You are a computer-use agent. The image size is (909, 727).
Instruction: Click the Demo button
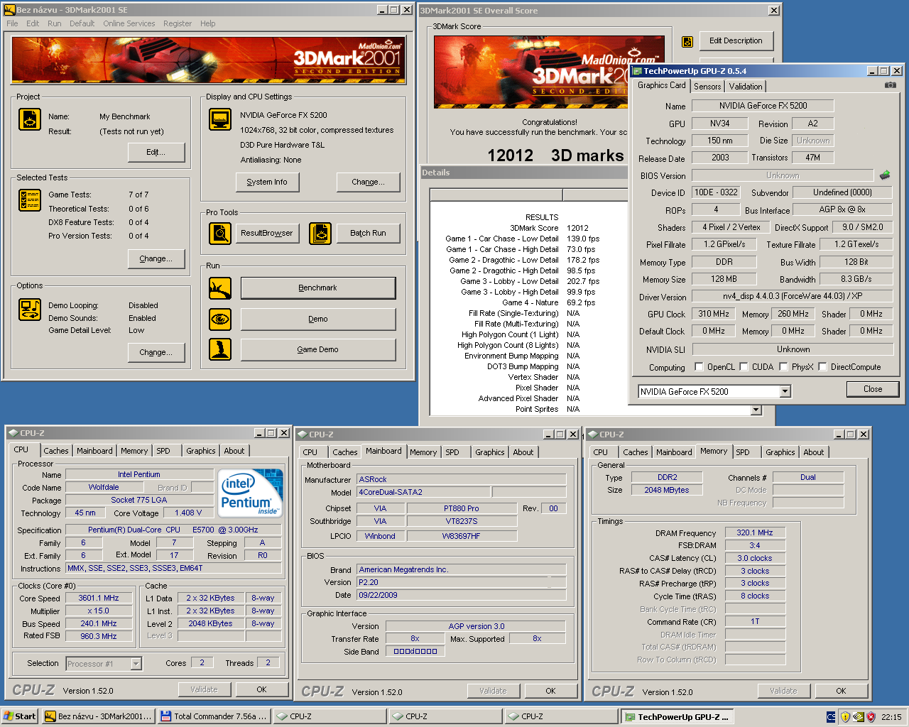pyautogui.click(x=318, y=319)
